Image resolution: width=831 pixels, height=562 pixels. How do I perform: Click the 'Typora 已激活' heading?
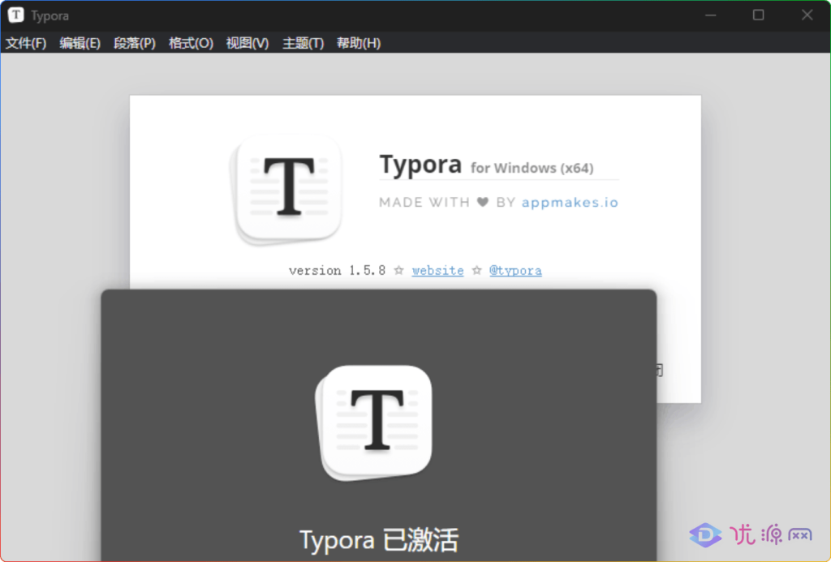(379, 540)
